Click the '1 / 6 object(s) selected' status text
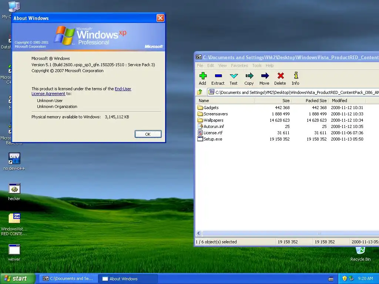This screenshot has height=284, width=379. point(216,242)
